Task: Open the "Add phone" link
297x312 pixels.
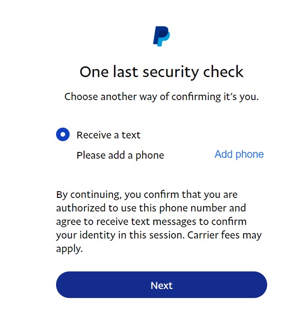Action: (239, 154)
